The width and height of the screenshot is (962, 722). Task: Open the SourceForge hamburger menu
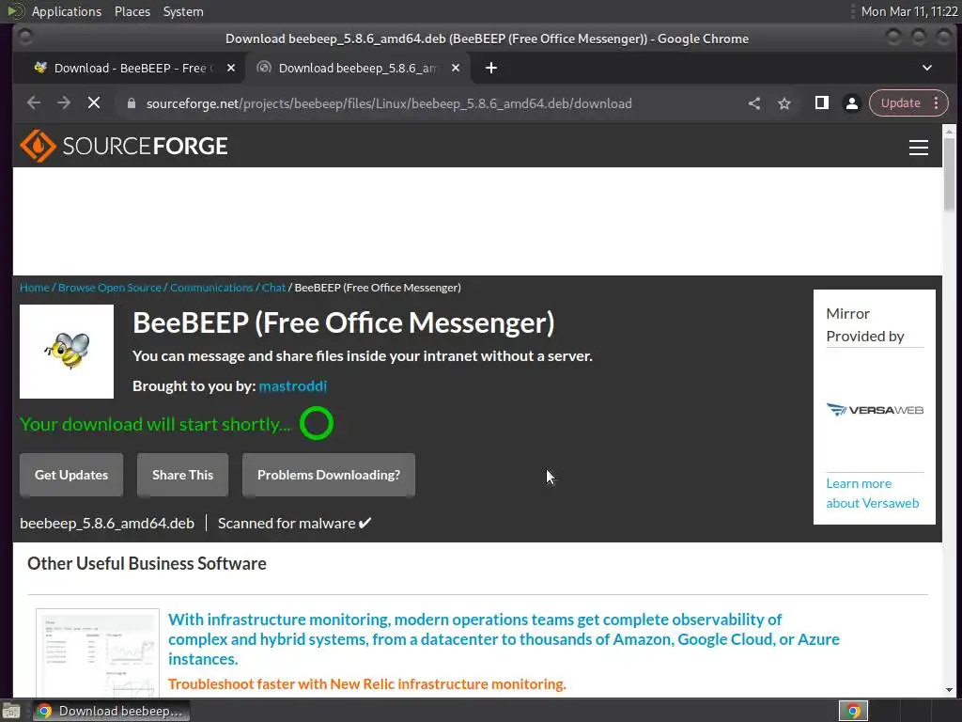[918, 148]
